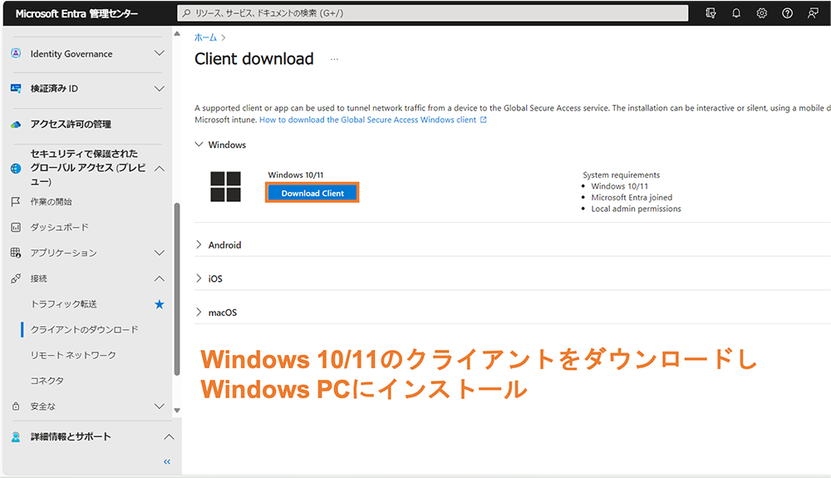Expand the macOS download section
Screen dimensions: 831x478
point(199,312)
